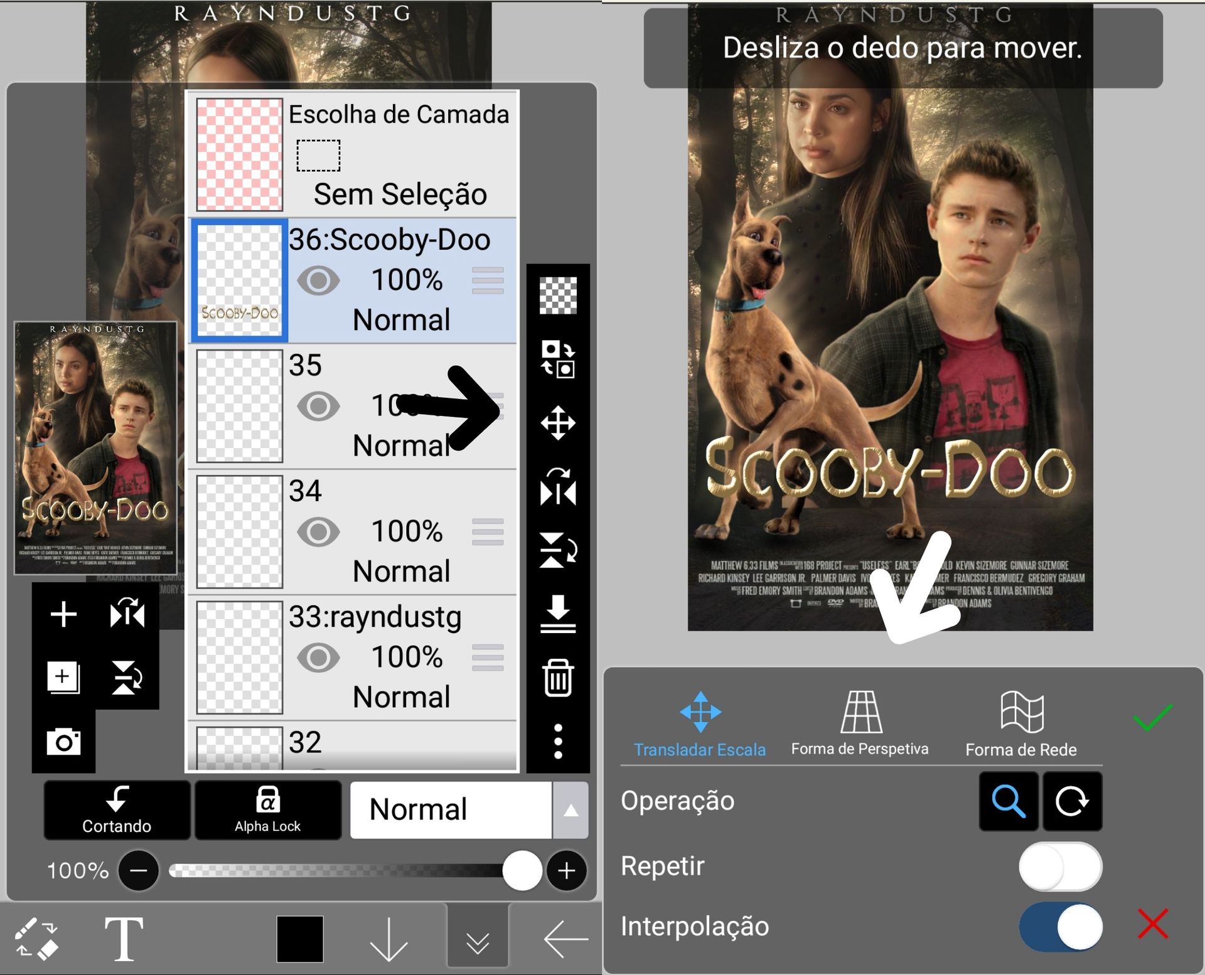This screenshot has width=1205, height=975.
Task: Switch to Forma de Perspetiva tab
Action: 860,725
